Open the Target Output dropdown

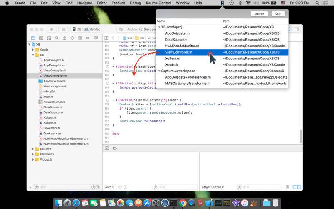213,187
